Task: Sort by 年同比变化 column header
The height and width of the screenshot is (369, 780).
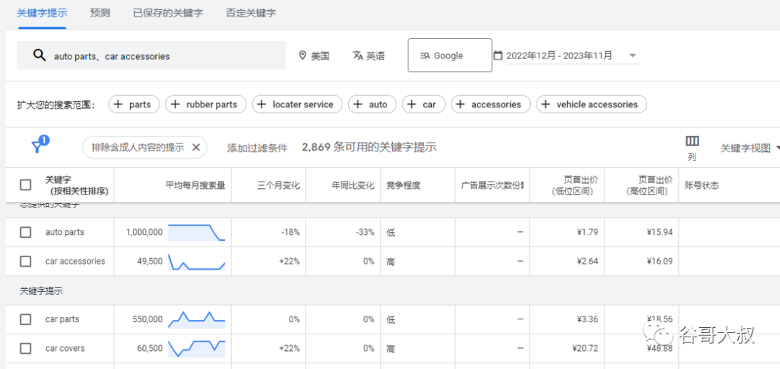Action: click(x=353, y=185)
